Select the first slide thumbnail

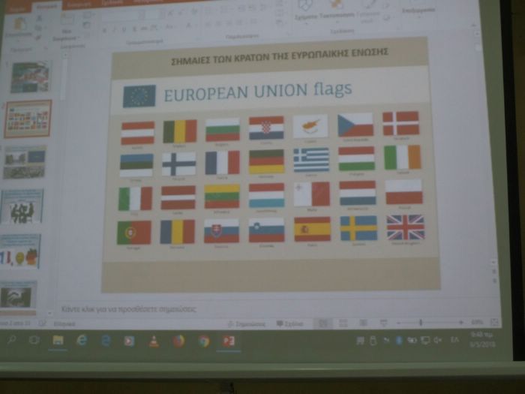pos(29,77)
